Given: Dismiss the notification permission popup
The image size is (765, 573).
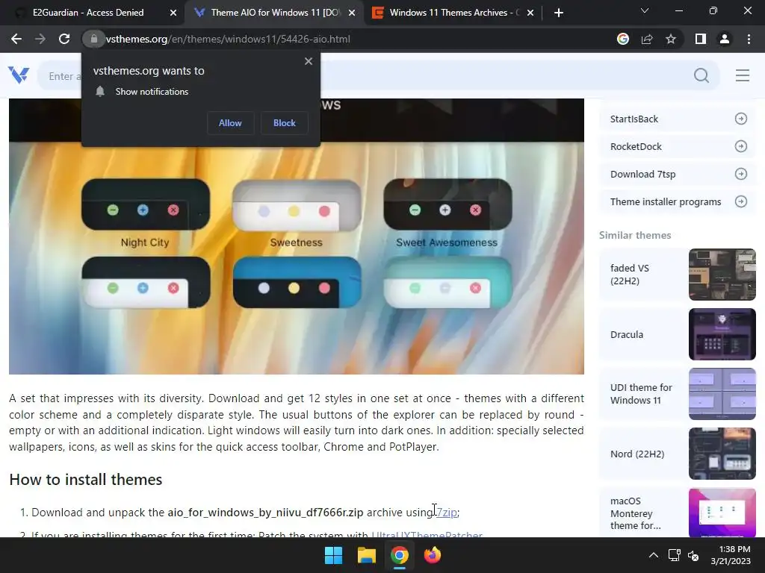Looking at the screenshot, I should (x=309, y=61).
